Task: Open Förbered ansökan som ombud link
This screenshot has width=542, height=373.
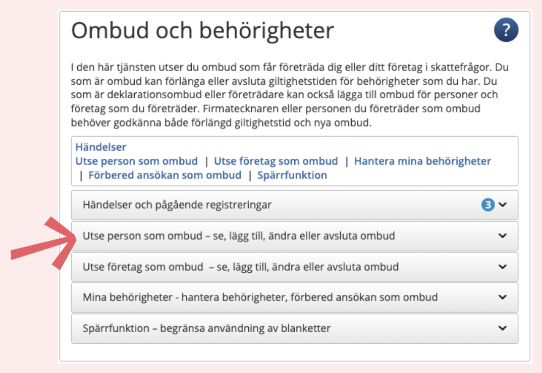Action: point(165,175)
